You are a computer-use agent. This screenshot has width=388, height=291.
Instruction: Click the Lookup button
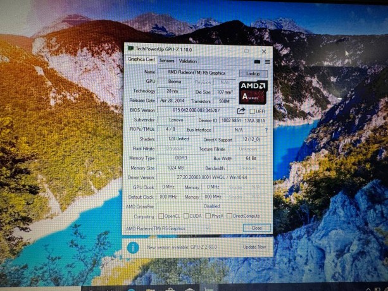click(253, 73)
